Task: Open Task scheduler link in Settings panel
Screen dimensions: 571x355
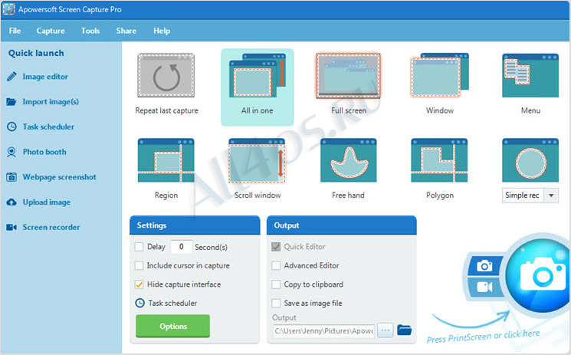Action: click(172, 303)
